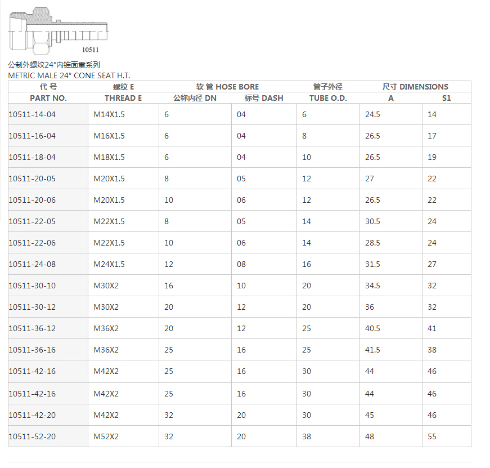Image resolution: width=490 pixels, height=468 pixels.
Task: Click the S1 column header
Action: [x=446, y=98]
